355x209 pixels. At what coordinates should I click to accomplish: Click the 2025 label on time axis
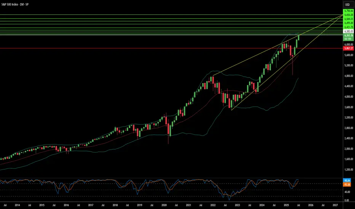point(286,205)
